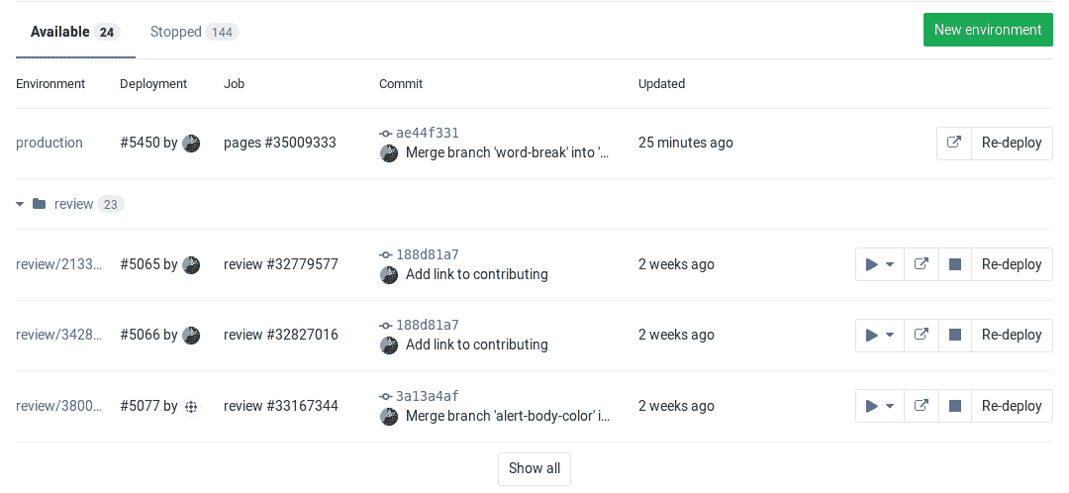
Task: Open job pages #35009333
Action: click(280, 143)
